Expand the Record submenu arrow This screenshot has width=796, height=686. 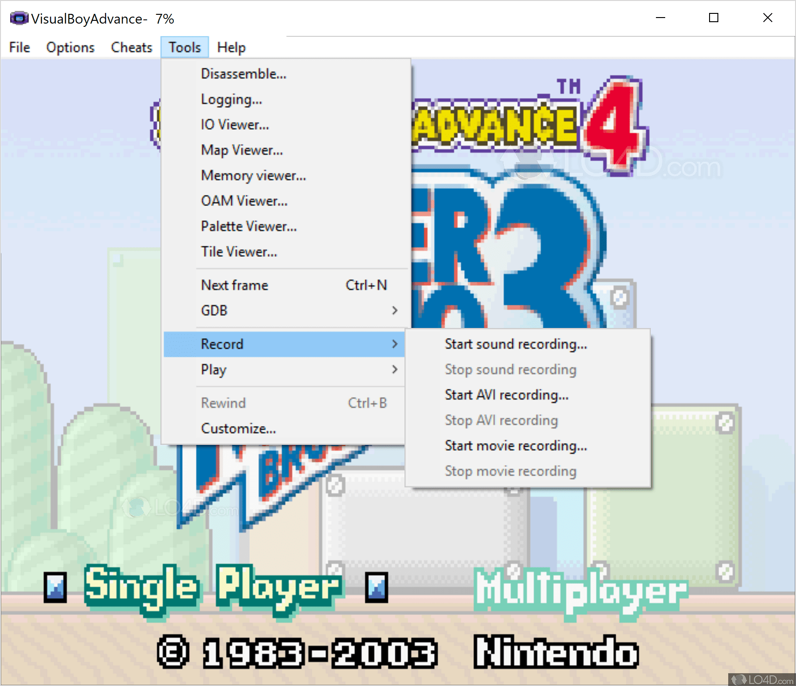click(395, 344)
